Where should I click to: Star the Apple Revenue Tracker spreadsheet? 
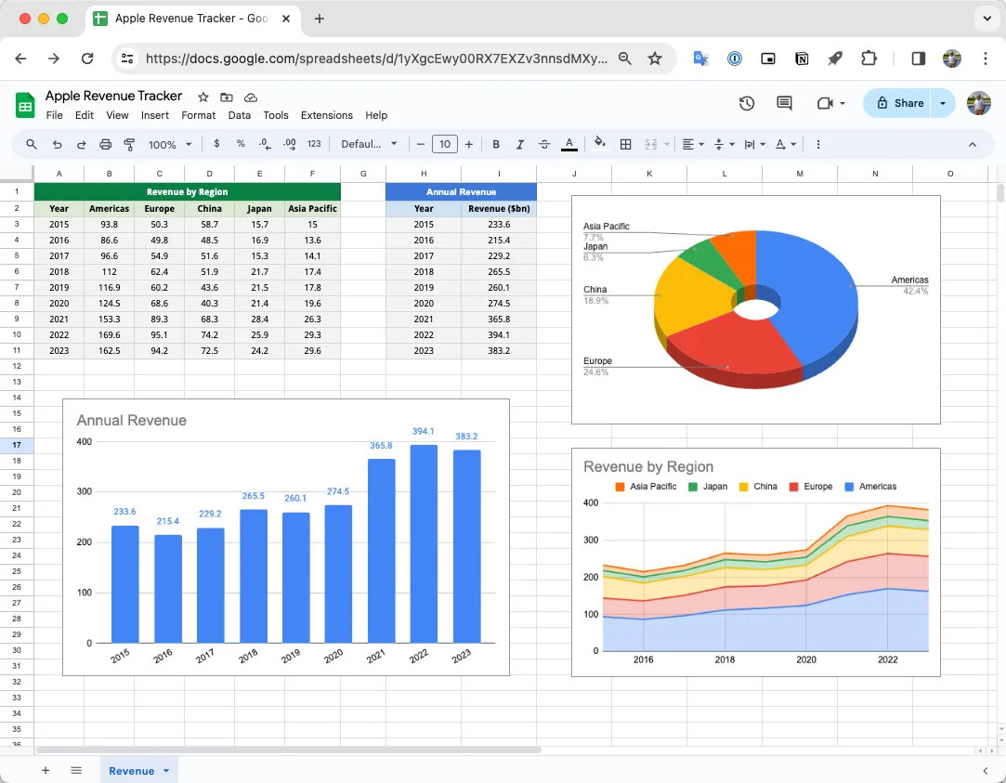203,96
